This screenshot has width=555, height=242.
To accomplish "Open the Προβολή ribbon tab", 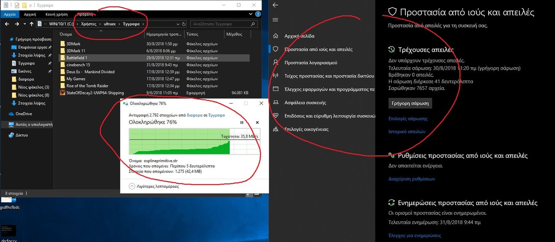I will [85, 14].
